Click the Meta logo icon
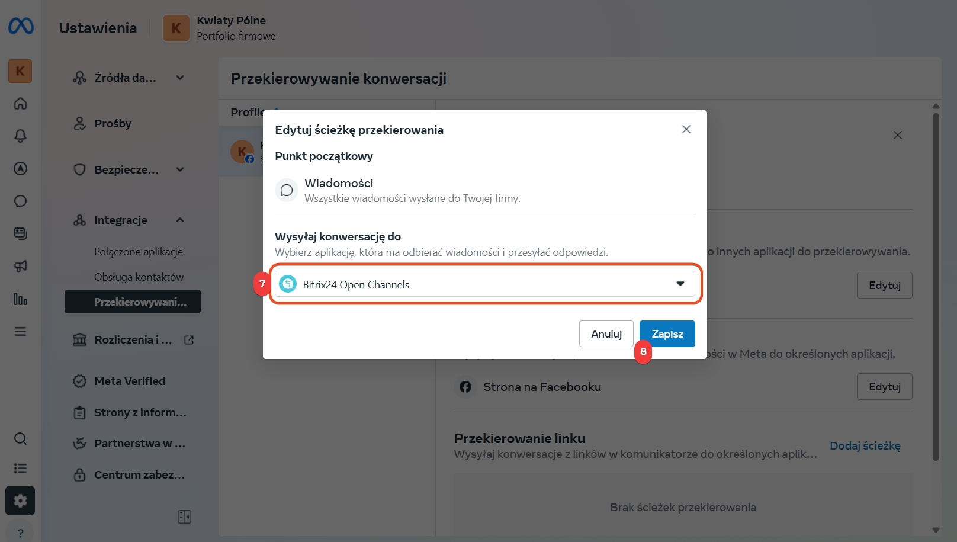 tap(21, 26)
